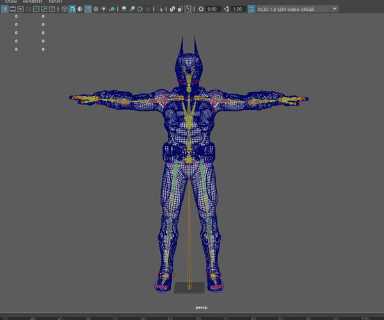
Task: Select smooth shade all cube icon
Action: [72, 10]
